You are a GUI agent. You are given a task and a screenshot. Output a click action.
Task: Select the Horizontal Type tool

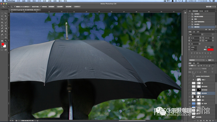pyautogui.click(x=6, y=35)
